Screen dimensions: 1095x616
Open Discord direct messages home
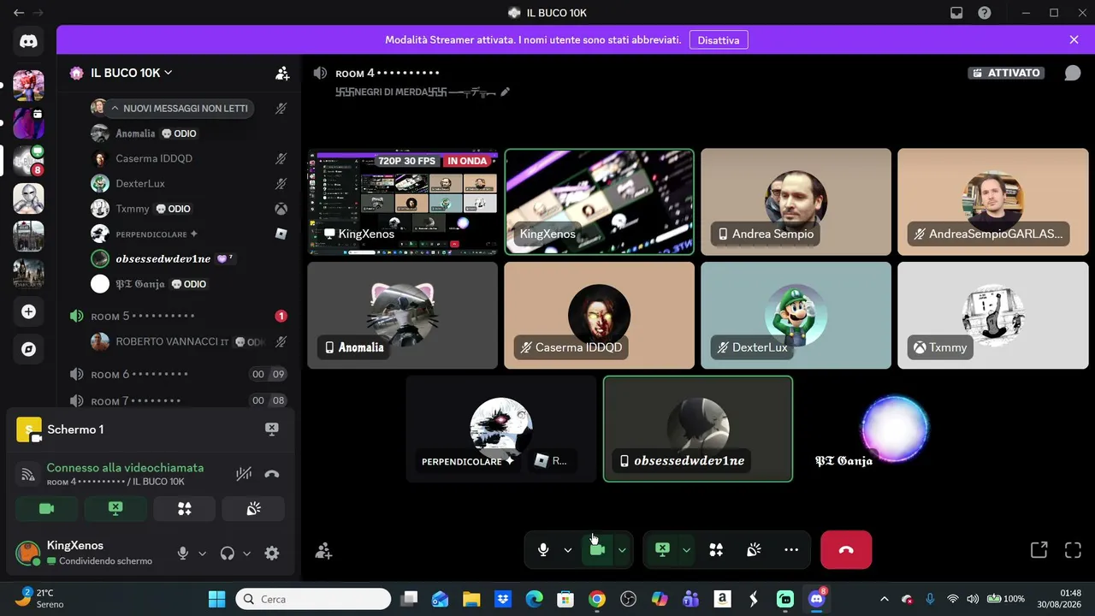click(x=28, y=40)
